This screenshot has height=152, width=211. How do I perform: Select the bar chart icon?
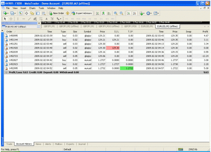[98, 13]
